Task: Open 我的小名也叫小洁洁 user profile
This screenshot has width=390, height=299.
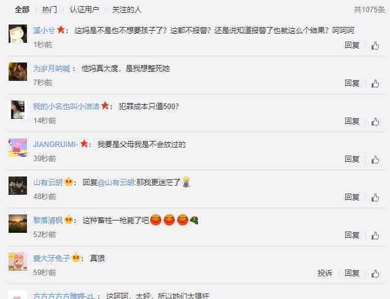Action: 66,107
